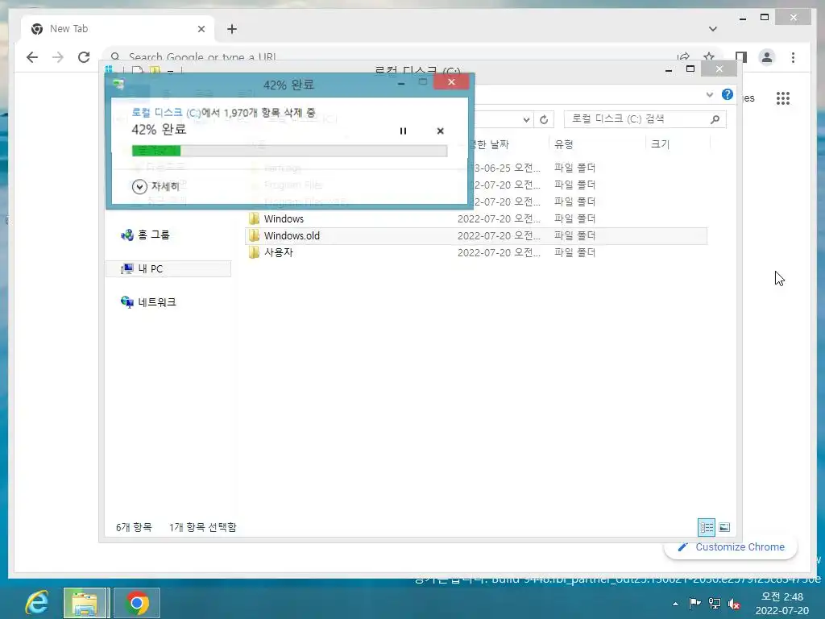Click the Explorer window system icon

[x=109, y=69]
